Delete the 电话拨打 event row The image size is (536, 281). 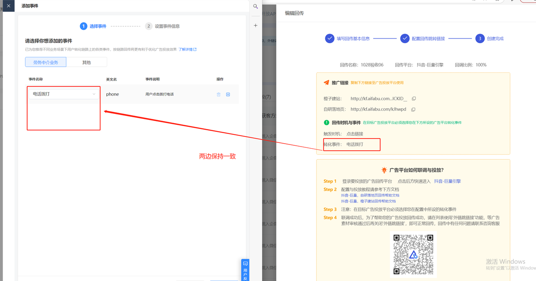219,95
